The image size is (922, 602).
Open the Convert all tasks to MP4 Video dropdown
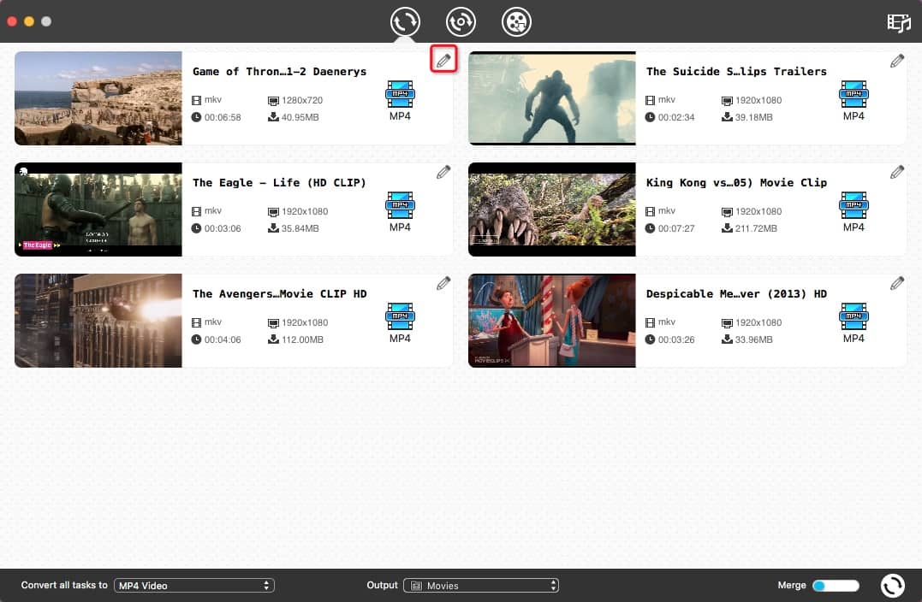pos(194,586)
